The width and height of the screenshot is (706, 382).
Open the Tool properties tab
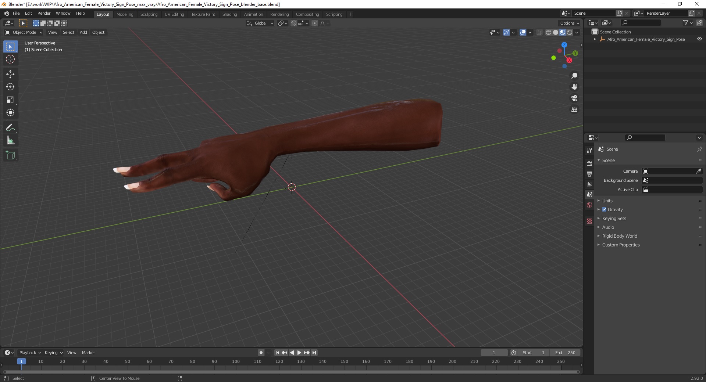pos(589,151)
